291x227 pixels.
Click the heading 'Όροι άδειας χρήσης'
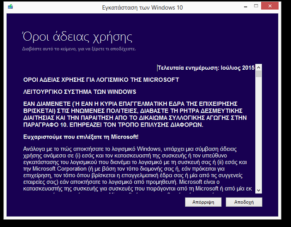[x=78, y=37]
